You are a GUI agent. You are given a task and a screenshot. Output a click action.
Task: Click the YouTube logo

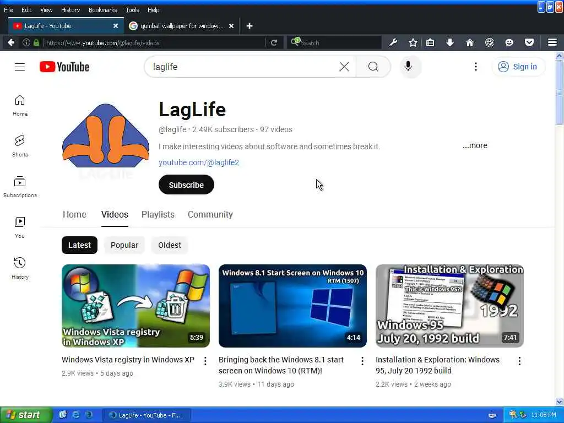pos(64,67)
